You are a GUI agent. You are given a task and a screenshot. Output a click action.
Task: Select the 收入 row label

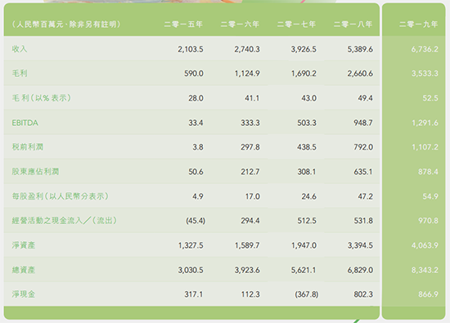click(20, 49)
